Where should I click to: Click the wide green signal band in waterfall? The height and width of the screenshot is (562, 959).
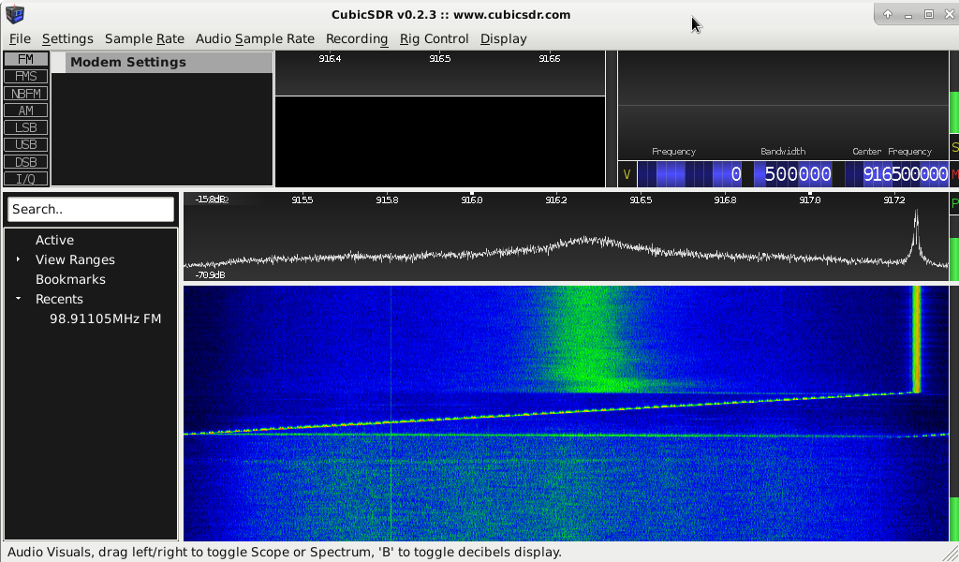click(x=590, y=339)
